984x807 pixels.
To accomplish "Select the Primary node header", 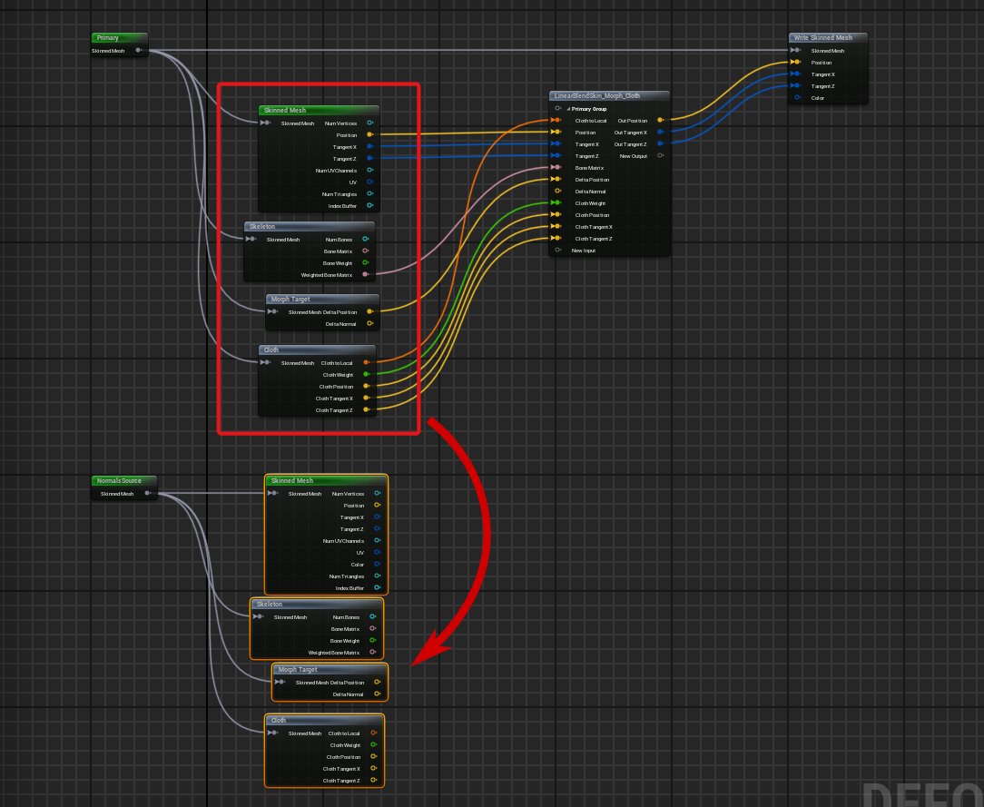I will tap(118, 38).
